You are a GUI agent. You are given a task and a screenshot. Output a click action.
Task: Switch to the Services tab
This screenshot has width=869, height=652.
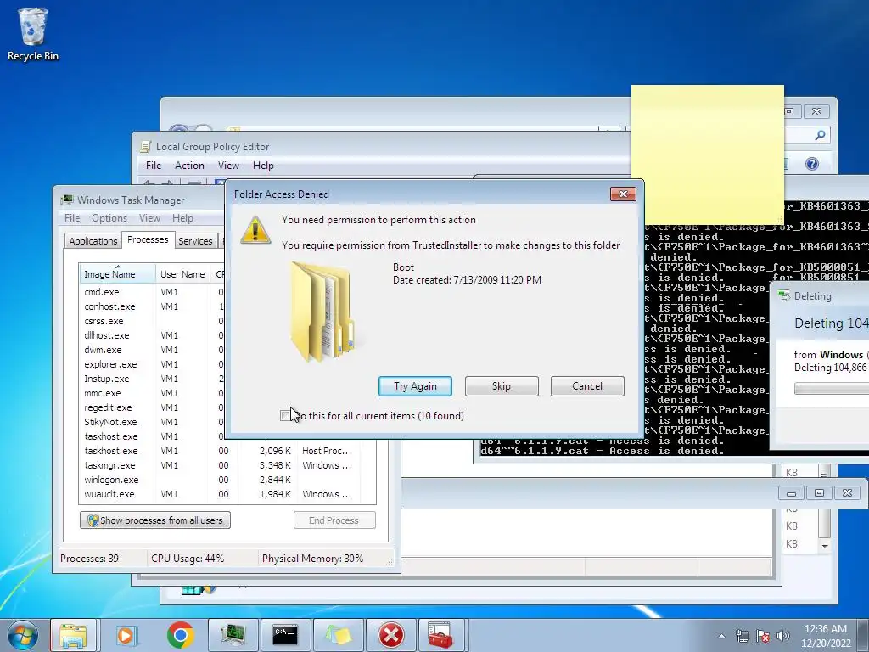(x=195, y=241)
